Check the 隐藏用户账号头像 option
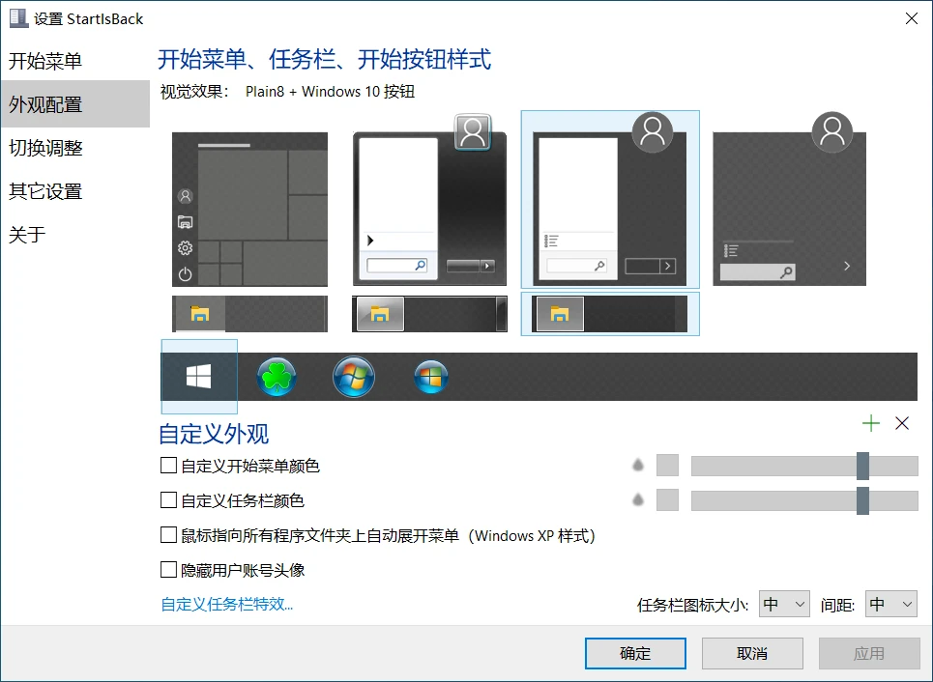Screen dimensions: 933x682 168,570
